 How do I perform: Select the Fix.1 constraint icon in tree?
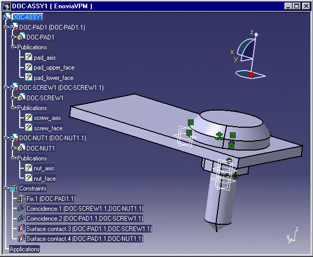click(21, 198)
